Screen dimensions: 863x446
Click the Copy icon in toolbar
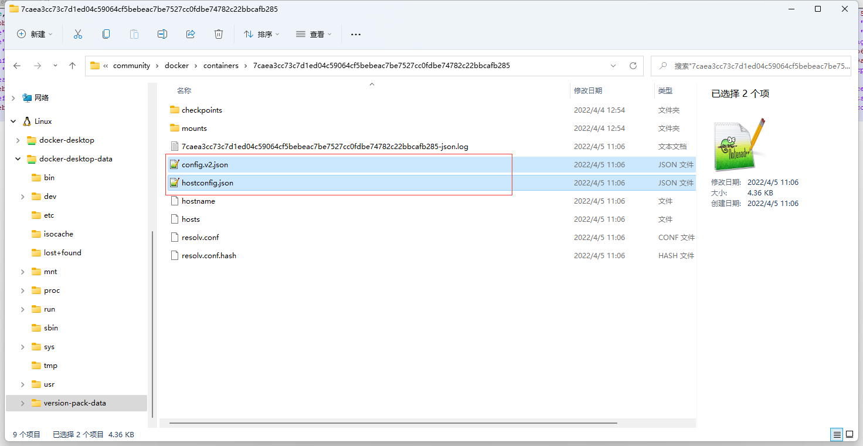106,34
